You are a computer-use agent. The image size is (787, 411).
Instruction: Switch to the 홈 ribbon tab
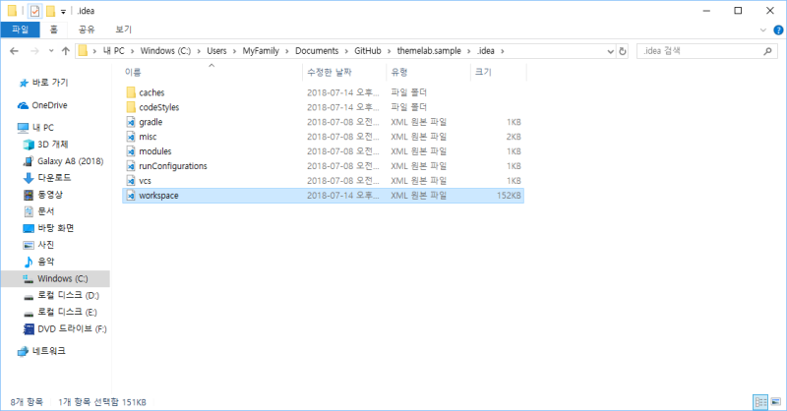pyautogui.click(x=54, y=29)
